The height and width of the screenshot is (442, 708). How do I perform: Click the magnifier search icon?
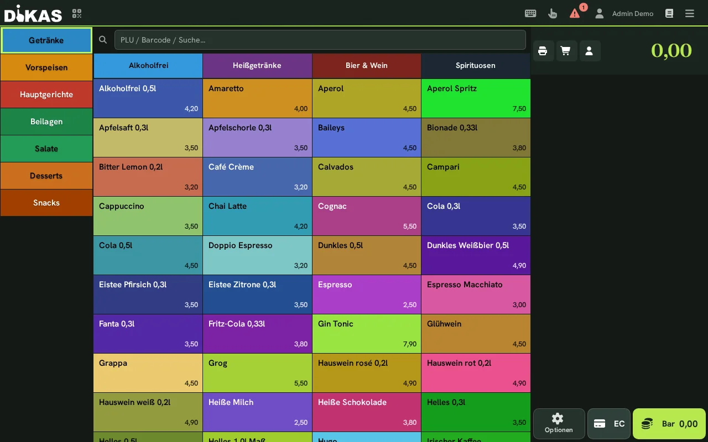coord(103,40)
